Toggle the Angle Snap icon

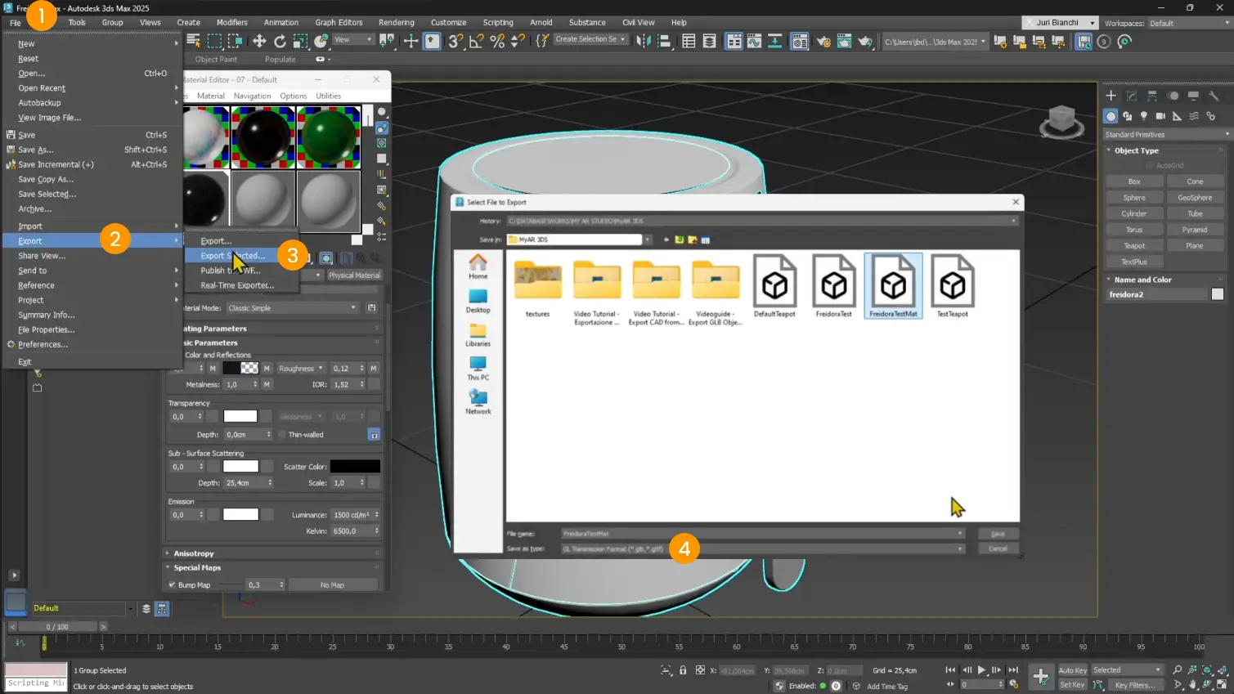[x=477, y=41]
